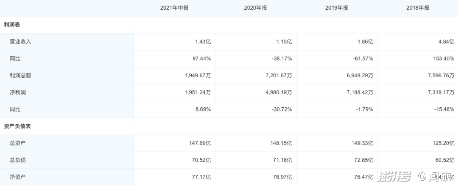Select the 营业收入 row label

pyautogui.click(x=20, y=42)
